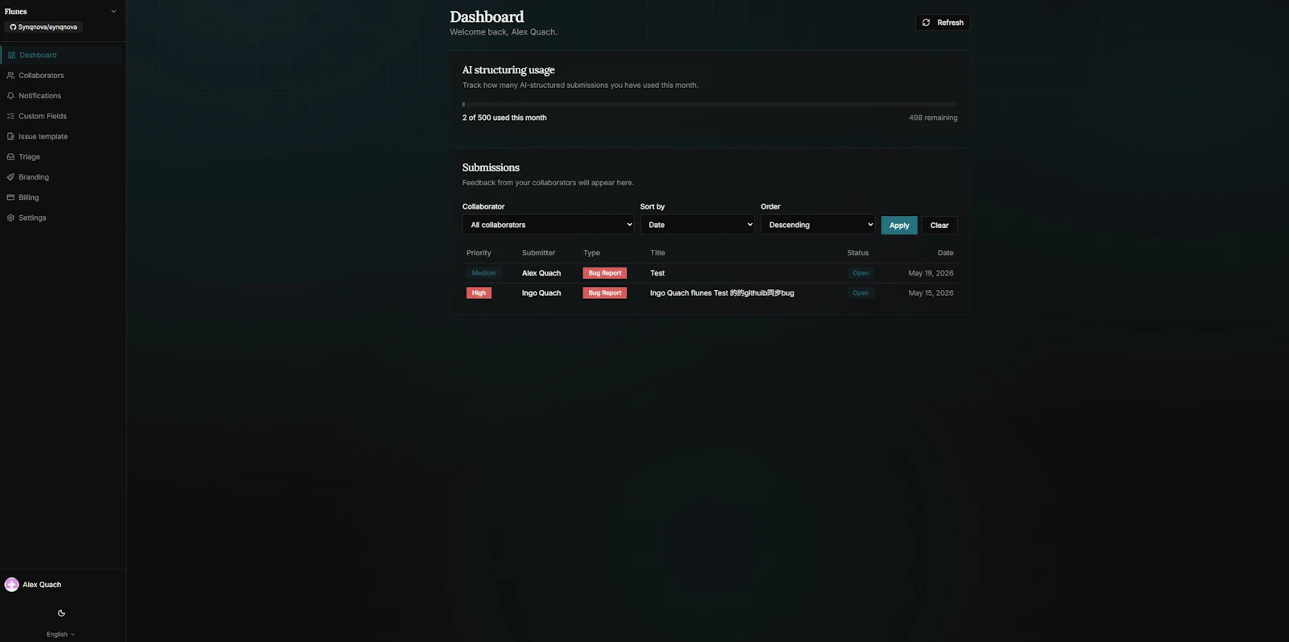Open the Dashboard menu item
Viewport: 1289px width, 642px height.
(62, 56)
